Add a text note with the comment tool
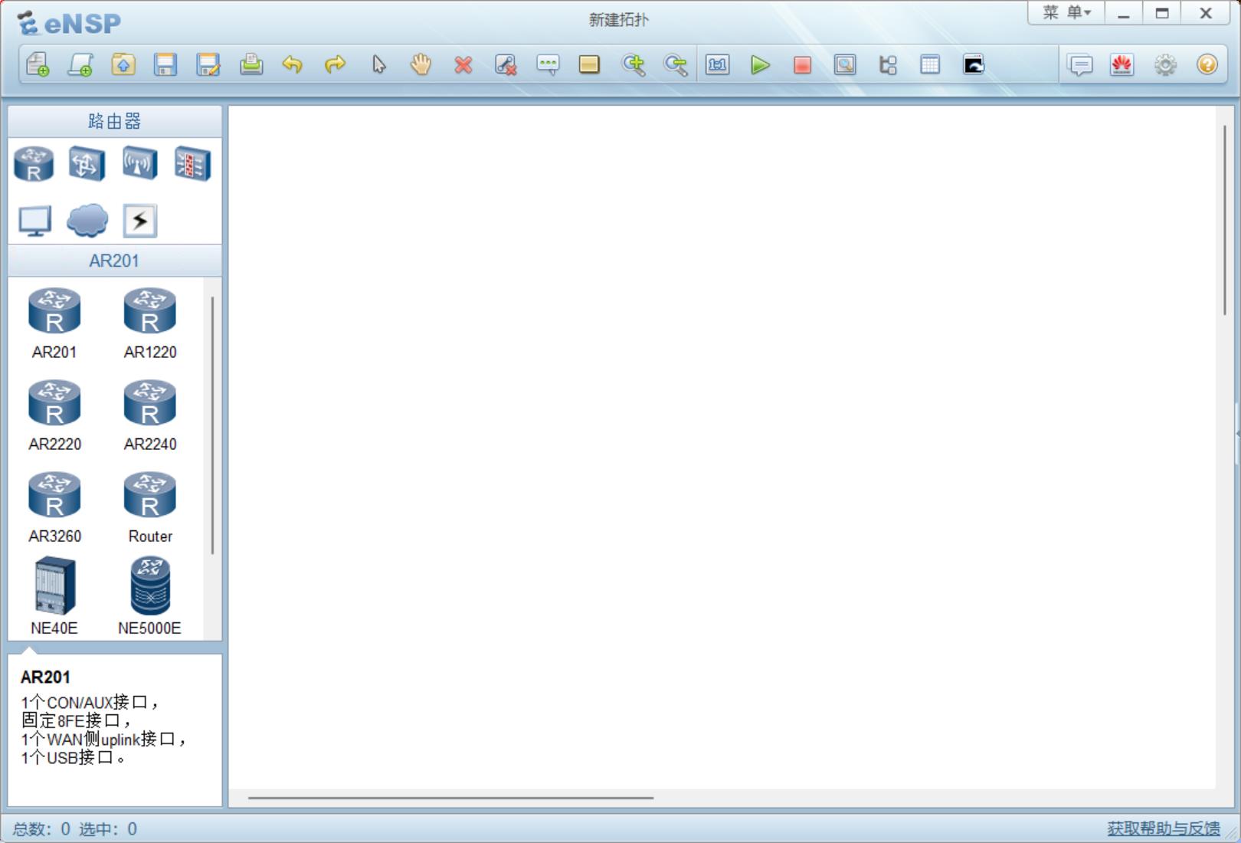The width and height of the screenshot is (1241, 843). point(547,64)
